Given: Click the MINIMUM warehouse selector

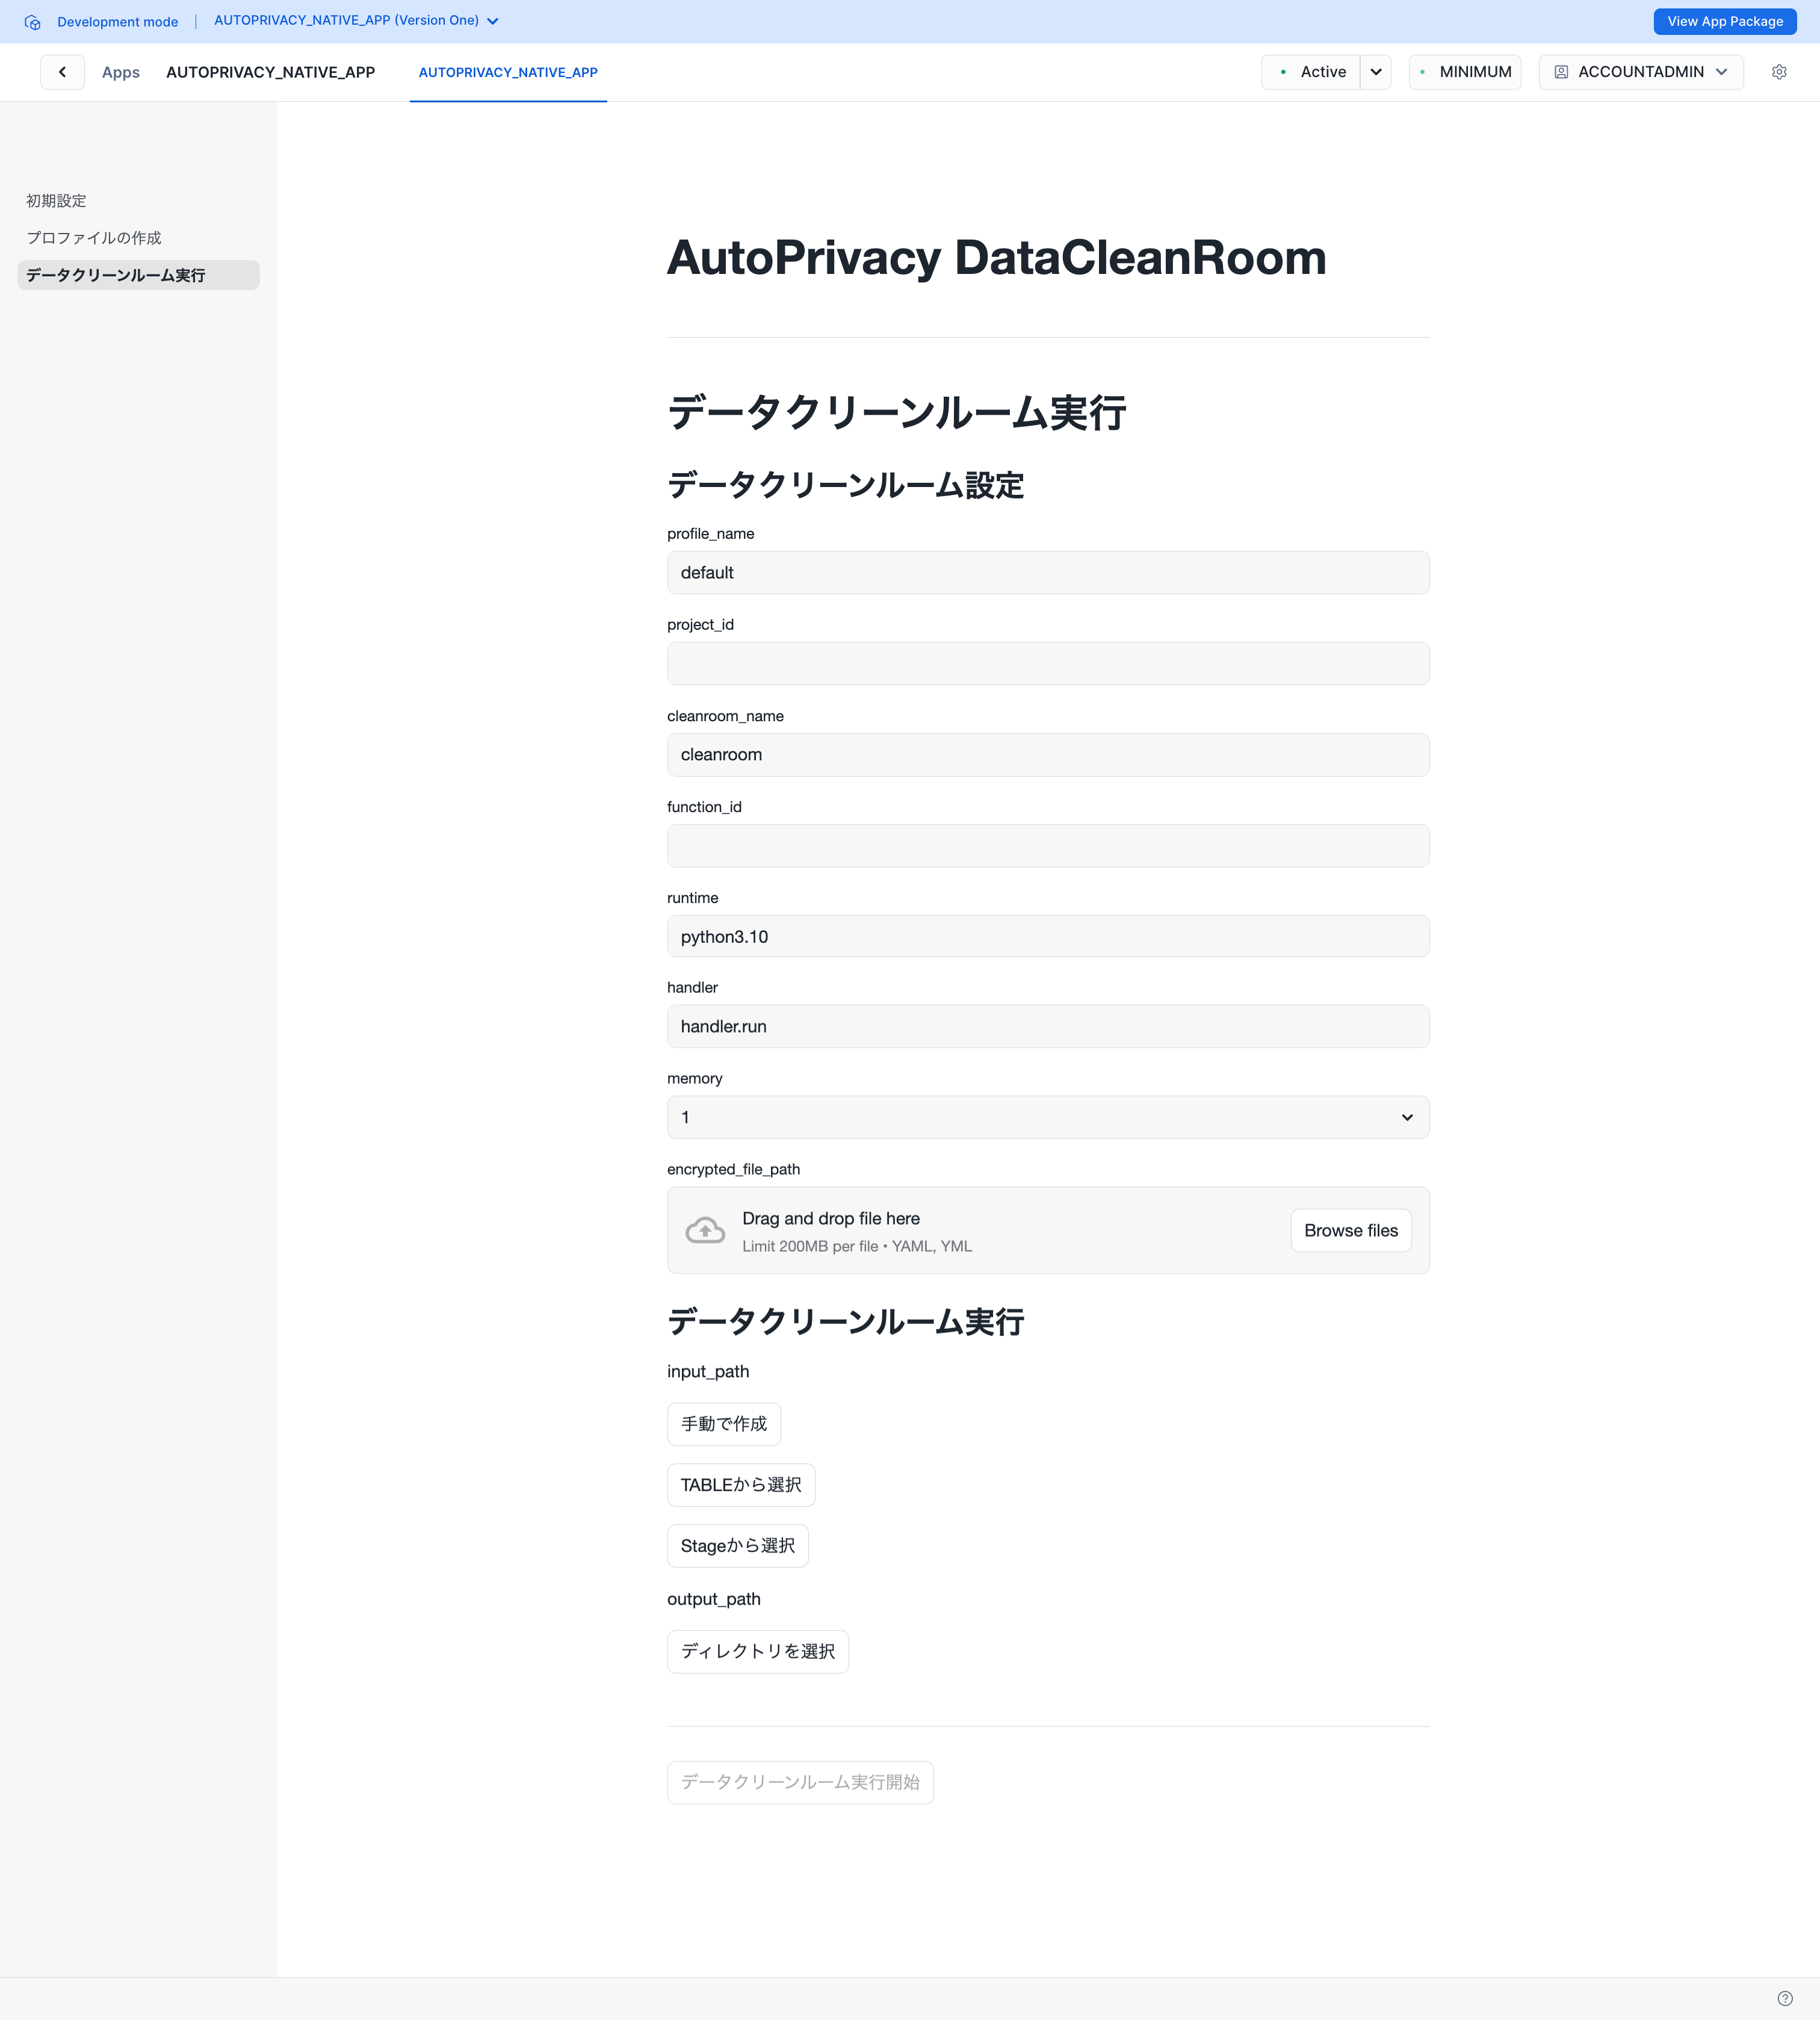Looking at the screenshot, I should pos(1465,72).
